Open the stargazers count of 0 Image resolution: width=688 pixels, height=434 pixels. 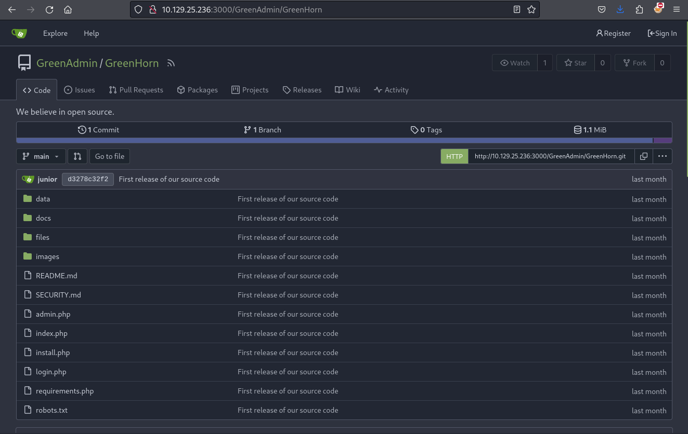pyautogui.click(x=603, y=63)
